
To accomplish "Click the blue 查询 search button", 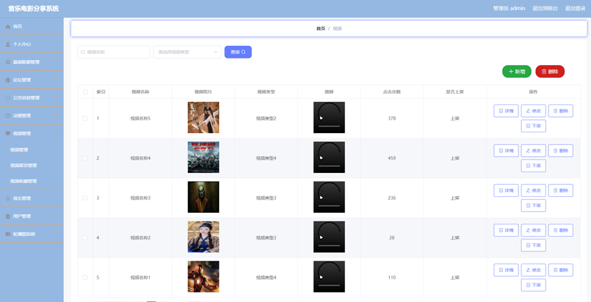I will 238,52.
